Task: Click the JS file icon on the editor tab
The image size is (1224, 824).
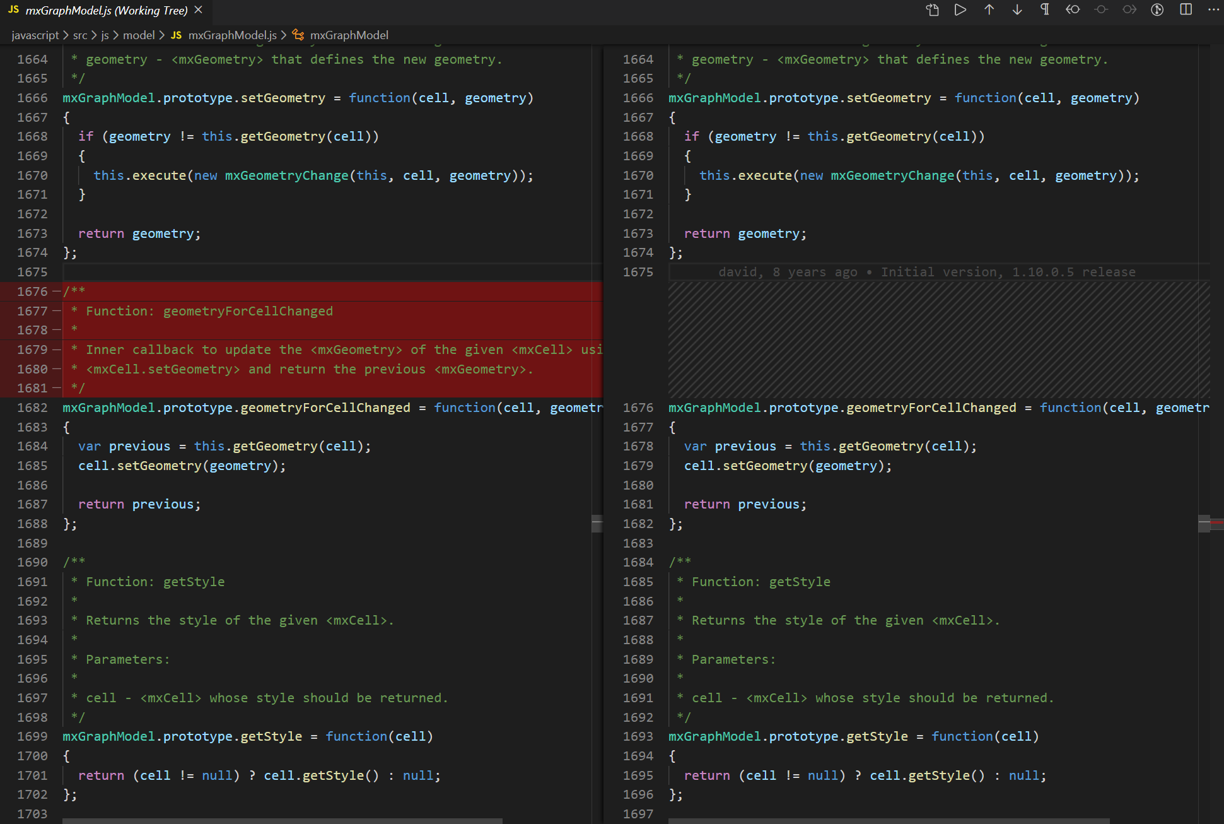Action: 15,9
